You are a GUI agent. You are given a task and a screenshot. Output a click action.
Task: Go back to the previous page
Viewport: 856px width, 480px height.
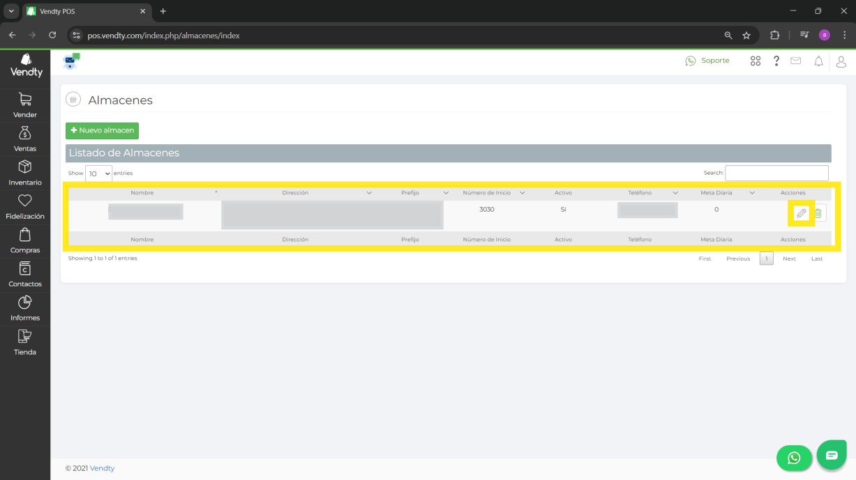[x=13, y=35]
